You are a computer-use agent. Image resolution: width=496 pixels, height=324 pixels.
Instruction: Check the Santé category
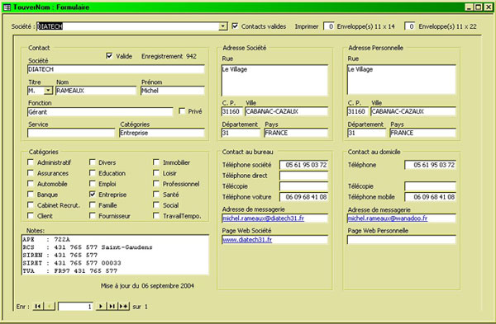(x=156, y=195)
